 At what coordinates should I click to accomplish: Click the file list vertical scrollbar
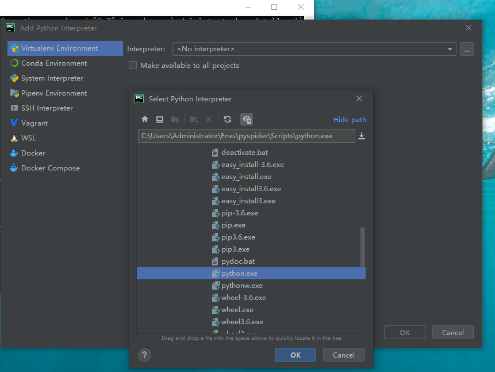coord(363,246)
